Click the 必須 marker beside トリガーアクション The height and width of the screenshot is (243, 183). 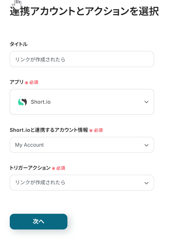tap(61, 168)
